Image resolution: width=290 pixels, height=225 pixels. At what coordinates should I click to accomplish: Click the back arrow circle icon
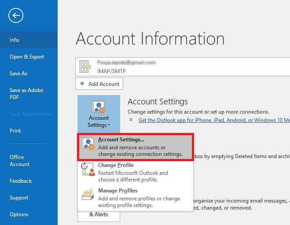click(x=16, y=15)
